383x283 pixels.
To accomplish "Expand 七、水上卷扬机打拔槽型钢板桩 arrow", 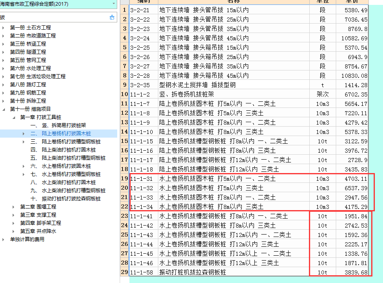I will [x=24, y=174].
